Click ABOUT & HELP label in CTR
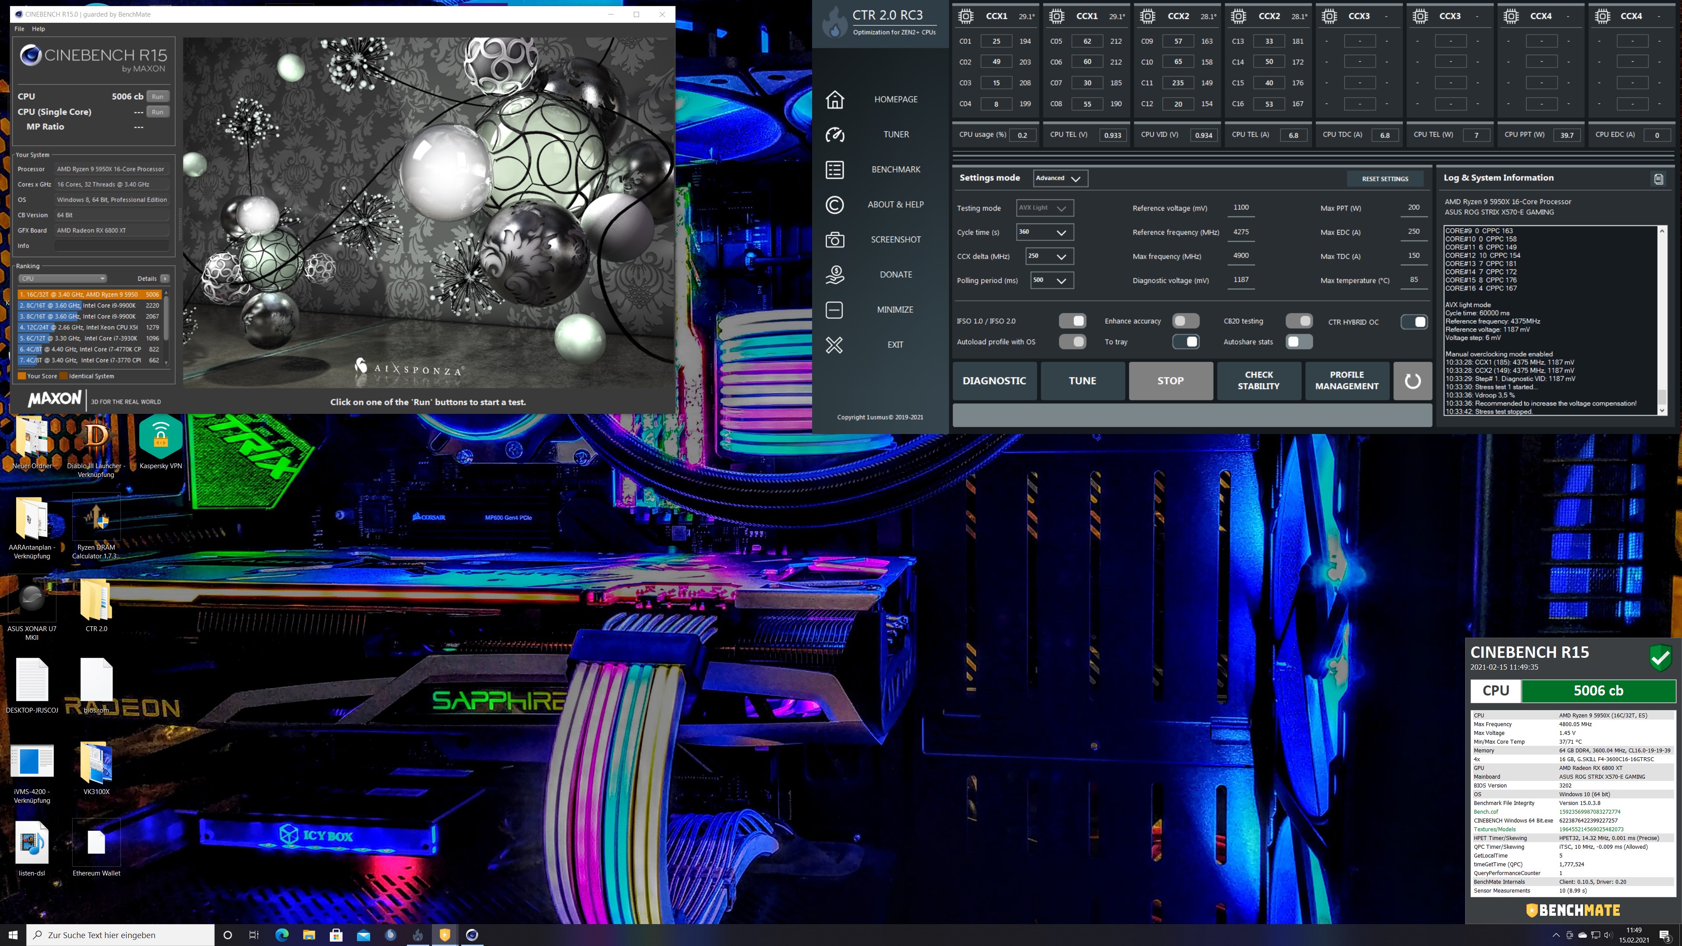The width and height of the screenshot is (1682, 946). (x=896, y=205)
